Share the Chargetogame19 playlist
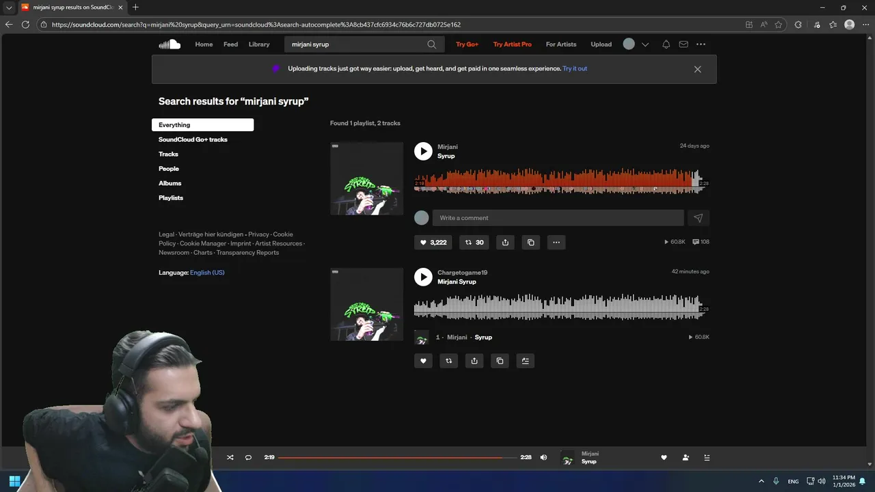This screenshot has height=492, width=875. tap(474, 361)
